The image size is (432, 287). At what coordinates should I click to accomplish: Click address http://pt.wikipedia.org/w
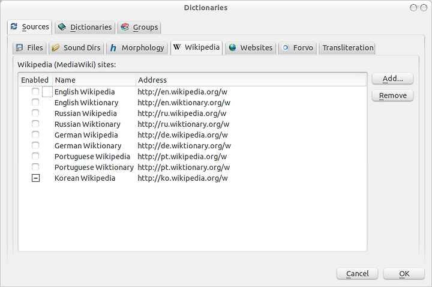[x=182, y=156]
